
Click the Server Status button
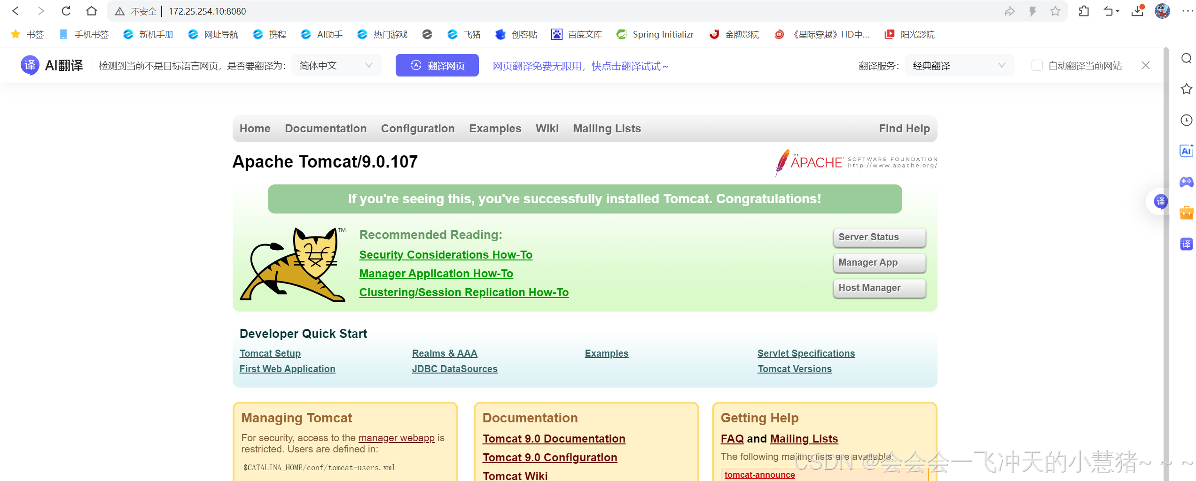point(879,237)
